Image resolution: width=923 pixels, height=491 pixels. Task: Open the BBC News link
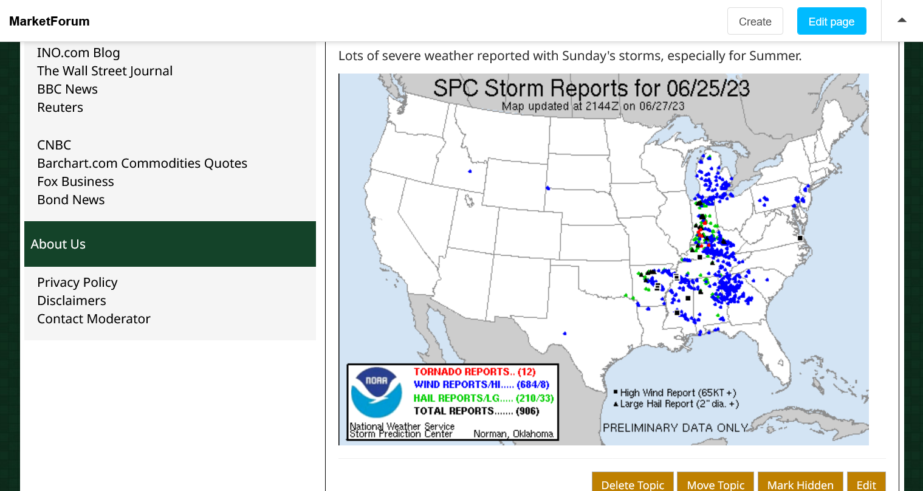pos(67,89)
